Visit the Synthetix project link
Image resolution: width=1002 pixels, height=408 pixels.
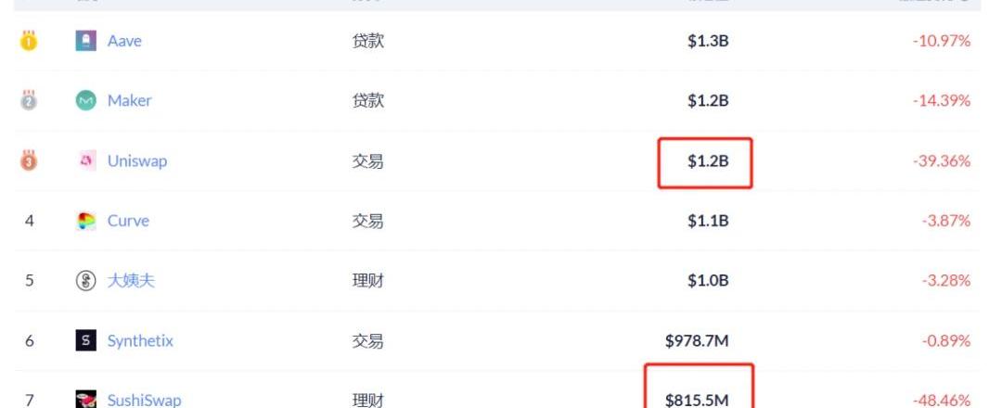140,340
